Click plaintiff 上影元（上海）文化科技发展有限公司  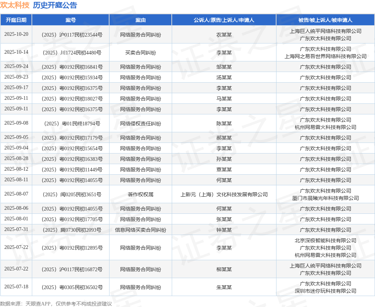pos(224,194)
